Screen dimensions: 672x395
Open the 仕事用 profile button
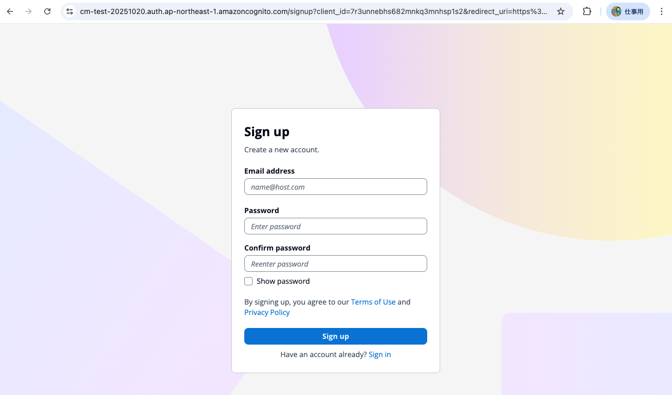point(627,11)
